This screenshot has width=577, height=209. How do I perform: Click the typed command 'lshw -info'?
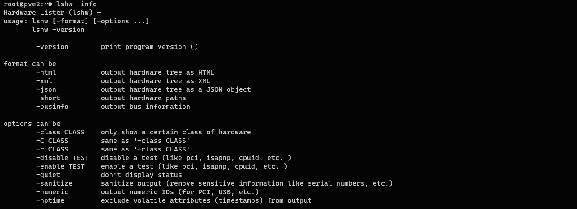76,4
